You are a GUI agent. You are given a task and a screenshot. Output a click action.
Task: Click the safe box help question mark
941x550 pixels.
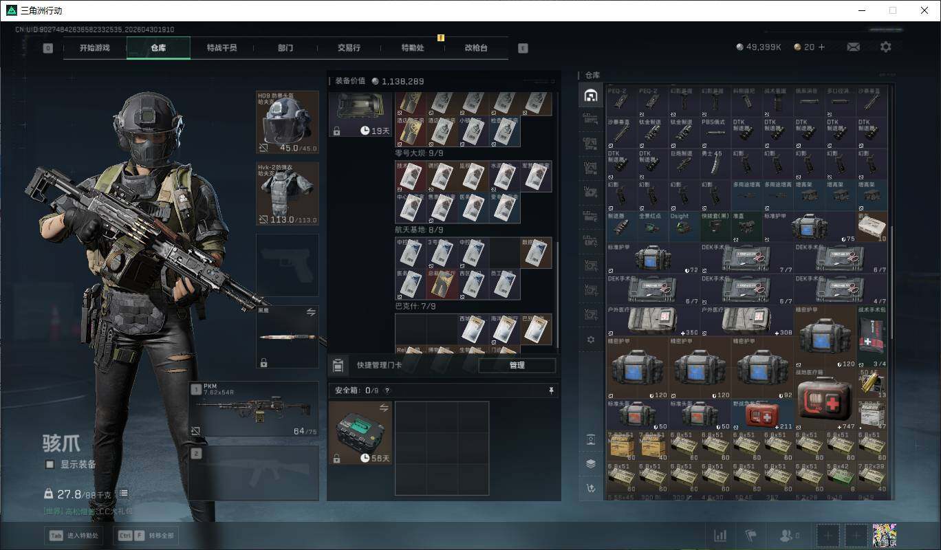point(387,390)
